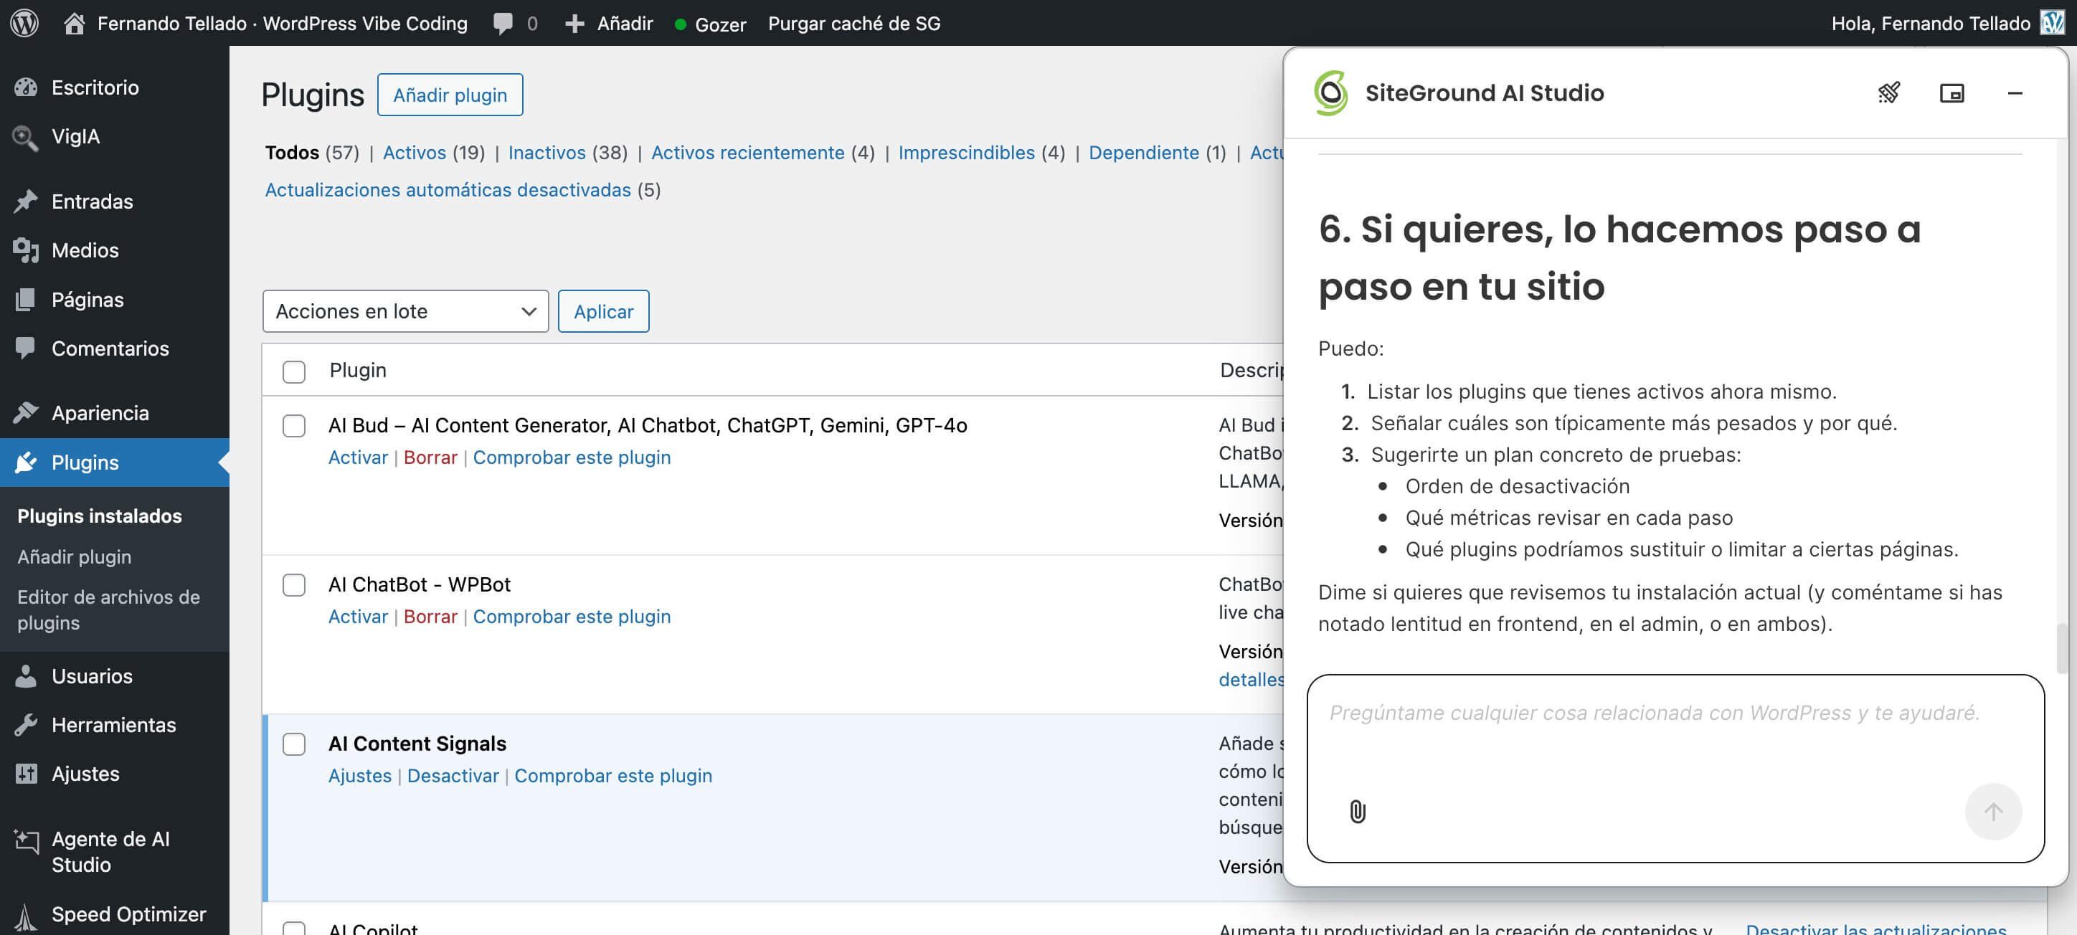This screenshot has height=935, width=2077.
Task: Click the Añadir plugin button beside Plugins title
Action: [450, 95]
